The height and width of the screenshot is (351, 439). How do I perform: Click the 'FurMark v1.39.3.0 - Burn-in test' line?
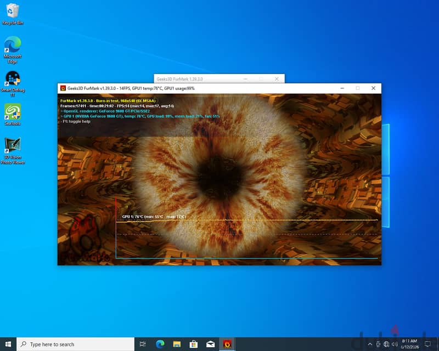tap(108, 101)
